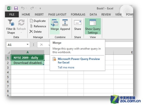Open the Name Box dropdown arrow
The width and height of the screenshot is (143, 106).
[x=28, y=45]
